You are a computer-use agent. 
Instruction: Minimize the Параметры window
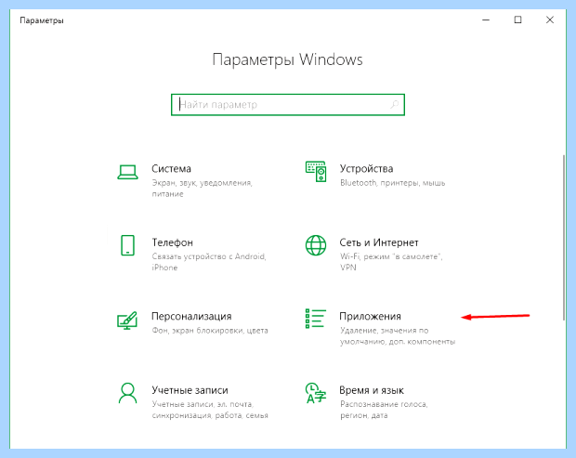(x=486, y=20)
